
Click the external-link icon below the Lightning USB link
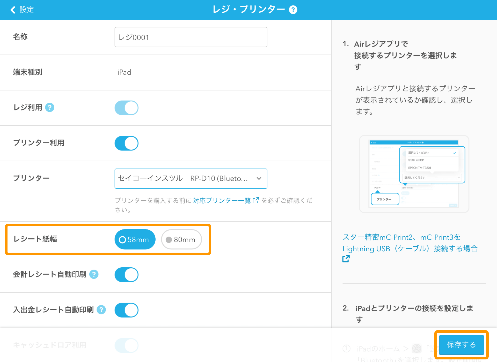[346, 258]
